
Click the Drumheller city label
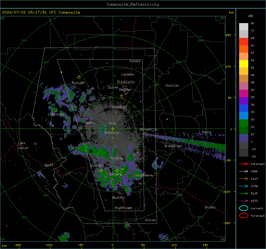coord(173,146)
